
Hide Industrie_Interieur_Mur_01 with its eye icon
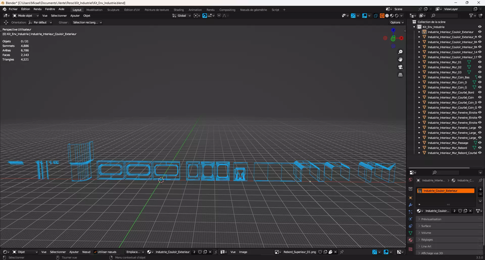[x=480, y=62]
